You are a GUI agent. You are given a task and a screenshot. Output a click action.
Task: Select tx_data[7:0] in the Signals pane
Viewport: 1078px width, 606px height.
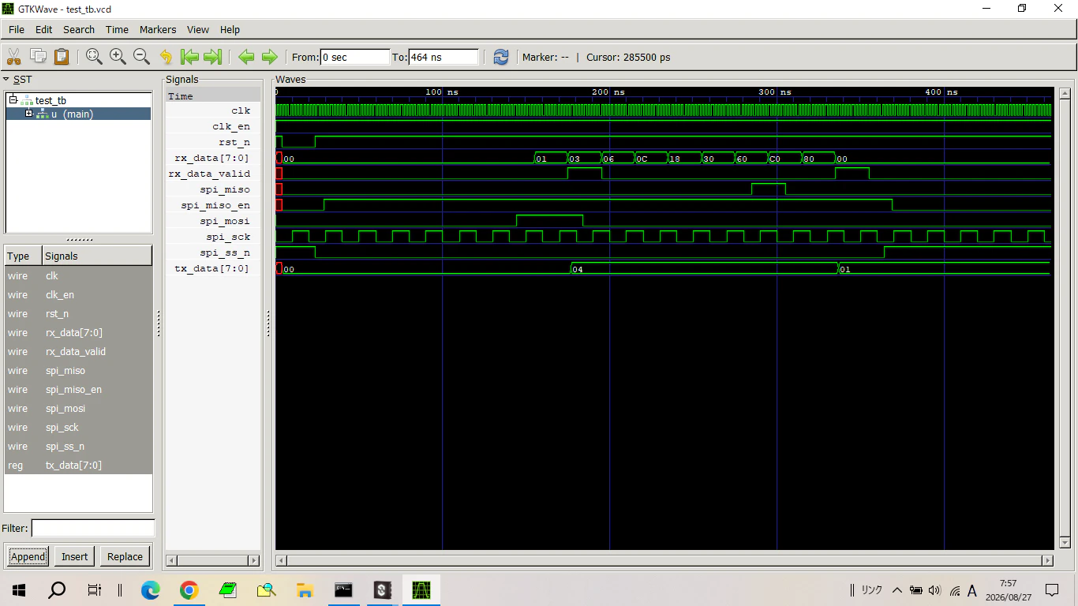coord(213,268)
